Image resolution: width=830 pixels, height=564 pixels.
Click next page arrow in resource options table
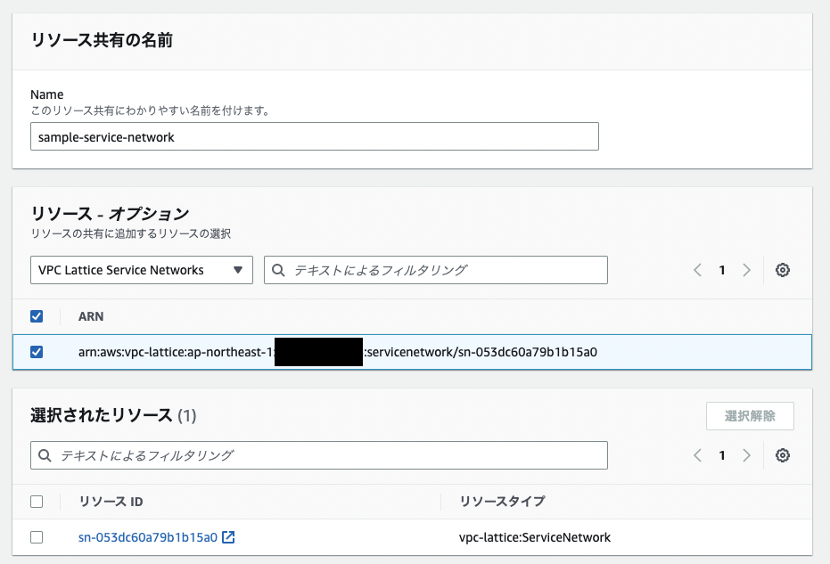(747, 269)
